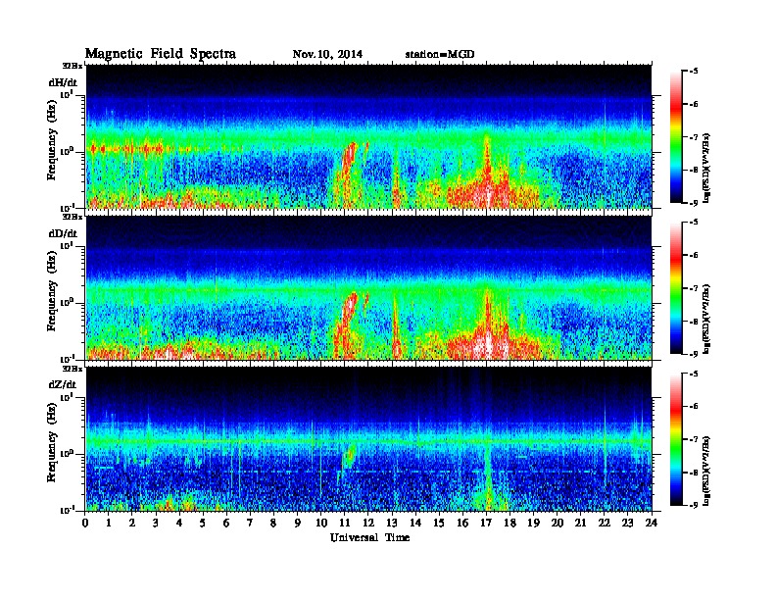Click the "Universal Time" axis title
Viewport: 776px width, 600px height.
369,537
